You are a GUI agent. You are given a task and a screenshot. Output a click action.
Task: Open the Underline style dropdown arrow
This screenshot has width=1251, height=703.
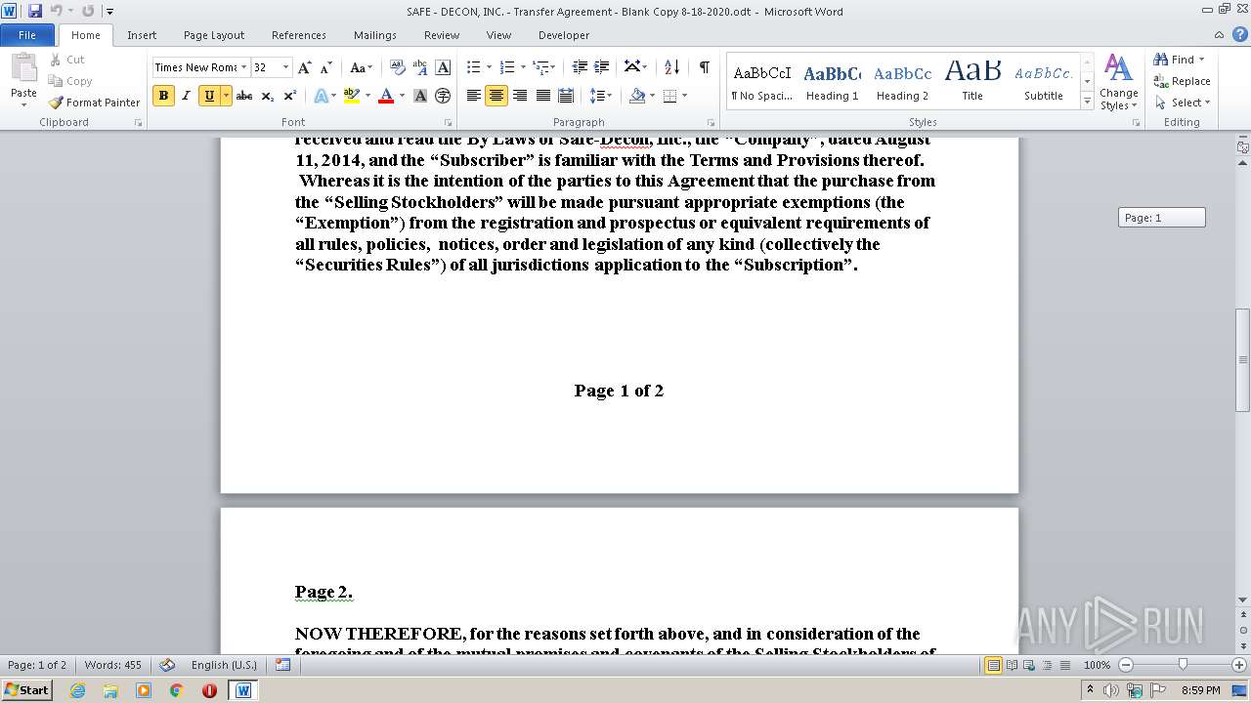pyautogui.click(x=227, y=96)
